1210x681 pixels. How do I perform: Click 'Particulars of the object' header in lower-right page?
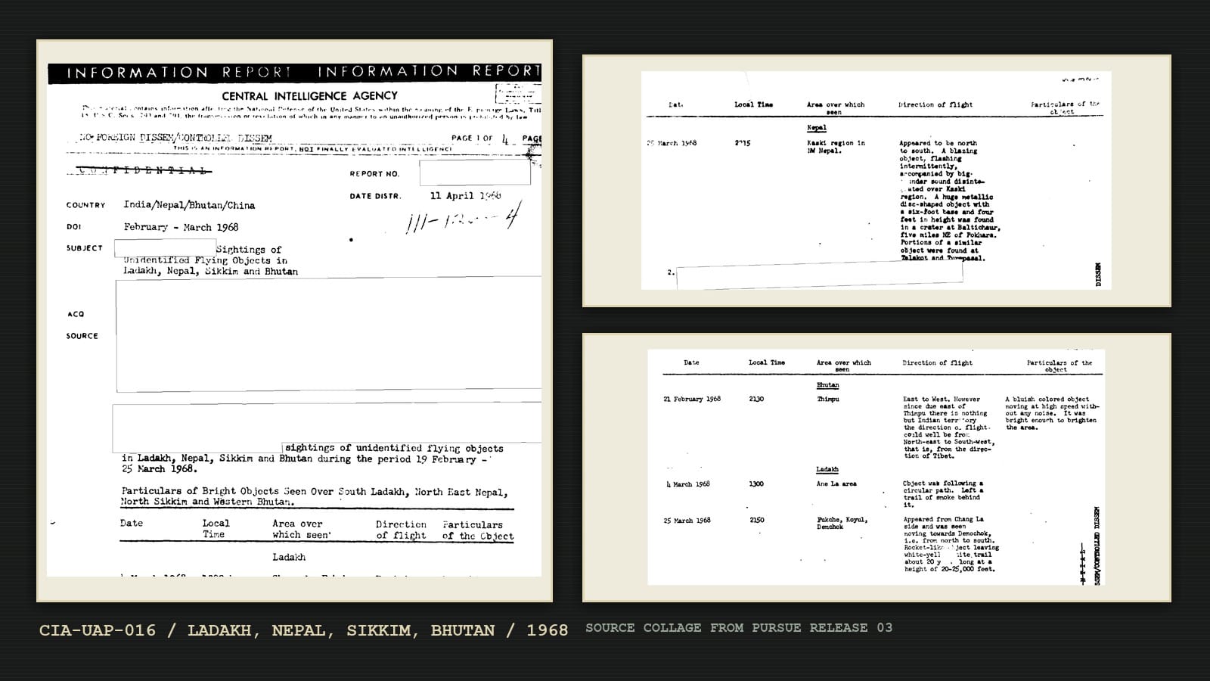1059,366
